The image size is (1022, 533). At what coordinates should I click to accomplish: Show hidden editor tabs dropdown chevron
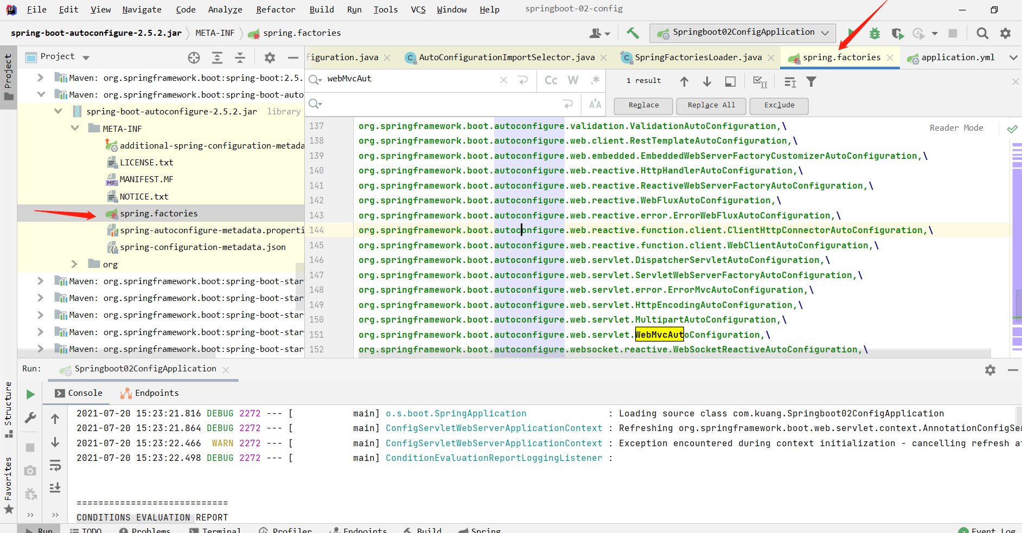pos(1013,57)
